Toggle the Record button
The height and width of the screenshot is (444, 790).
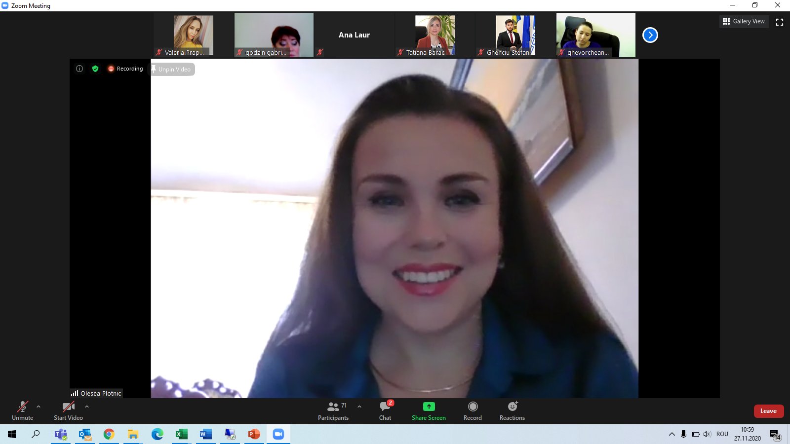click(473, 411)
